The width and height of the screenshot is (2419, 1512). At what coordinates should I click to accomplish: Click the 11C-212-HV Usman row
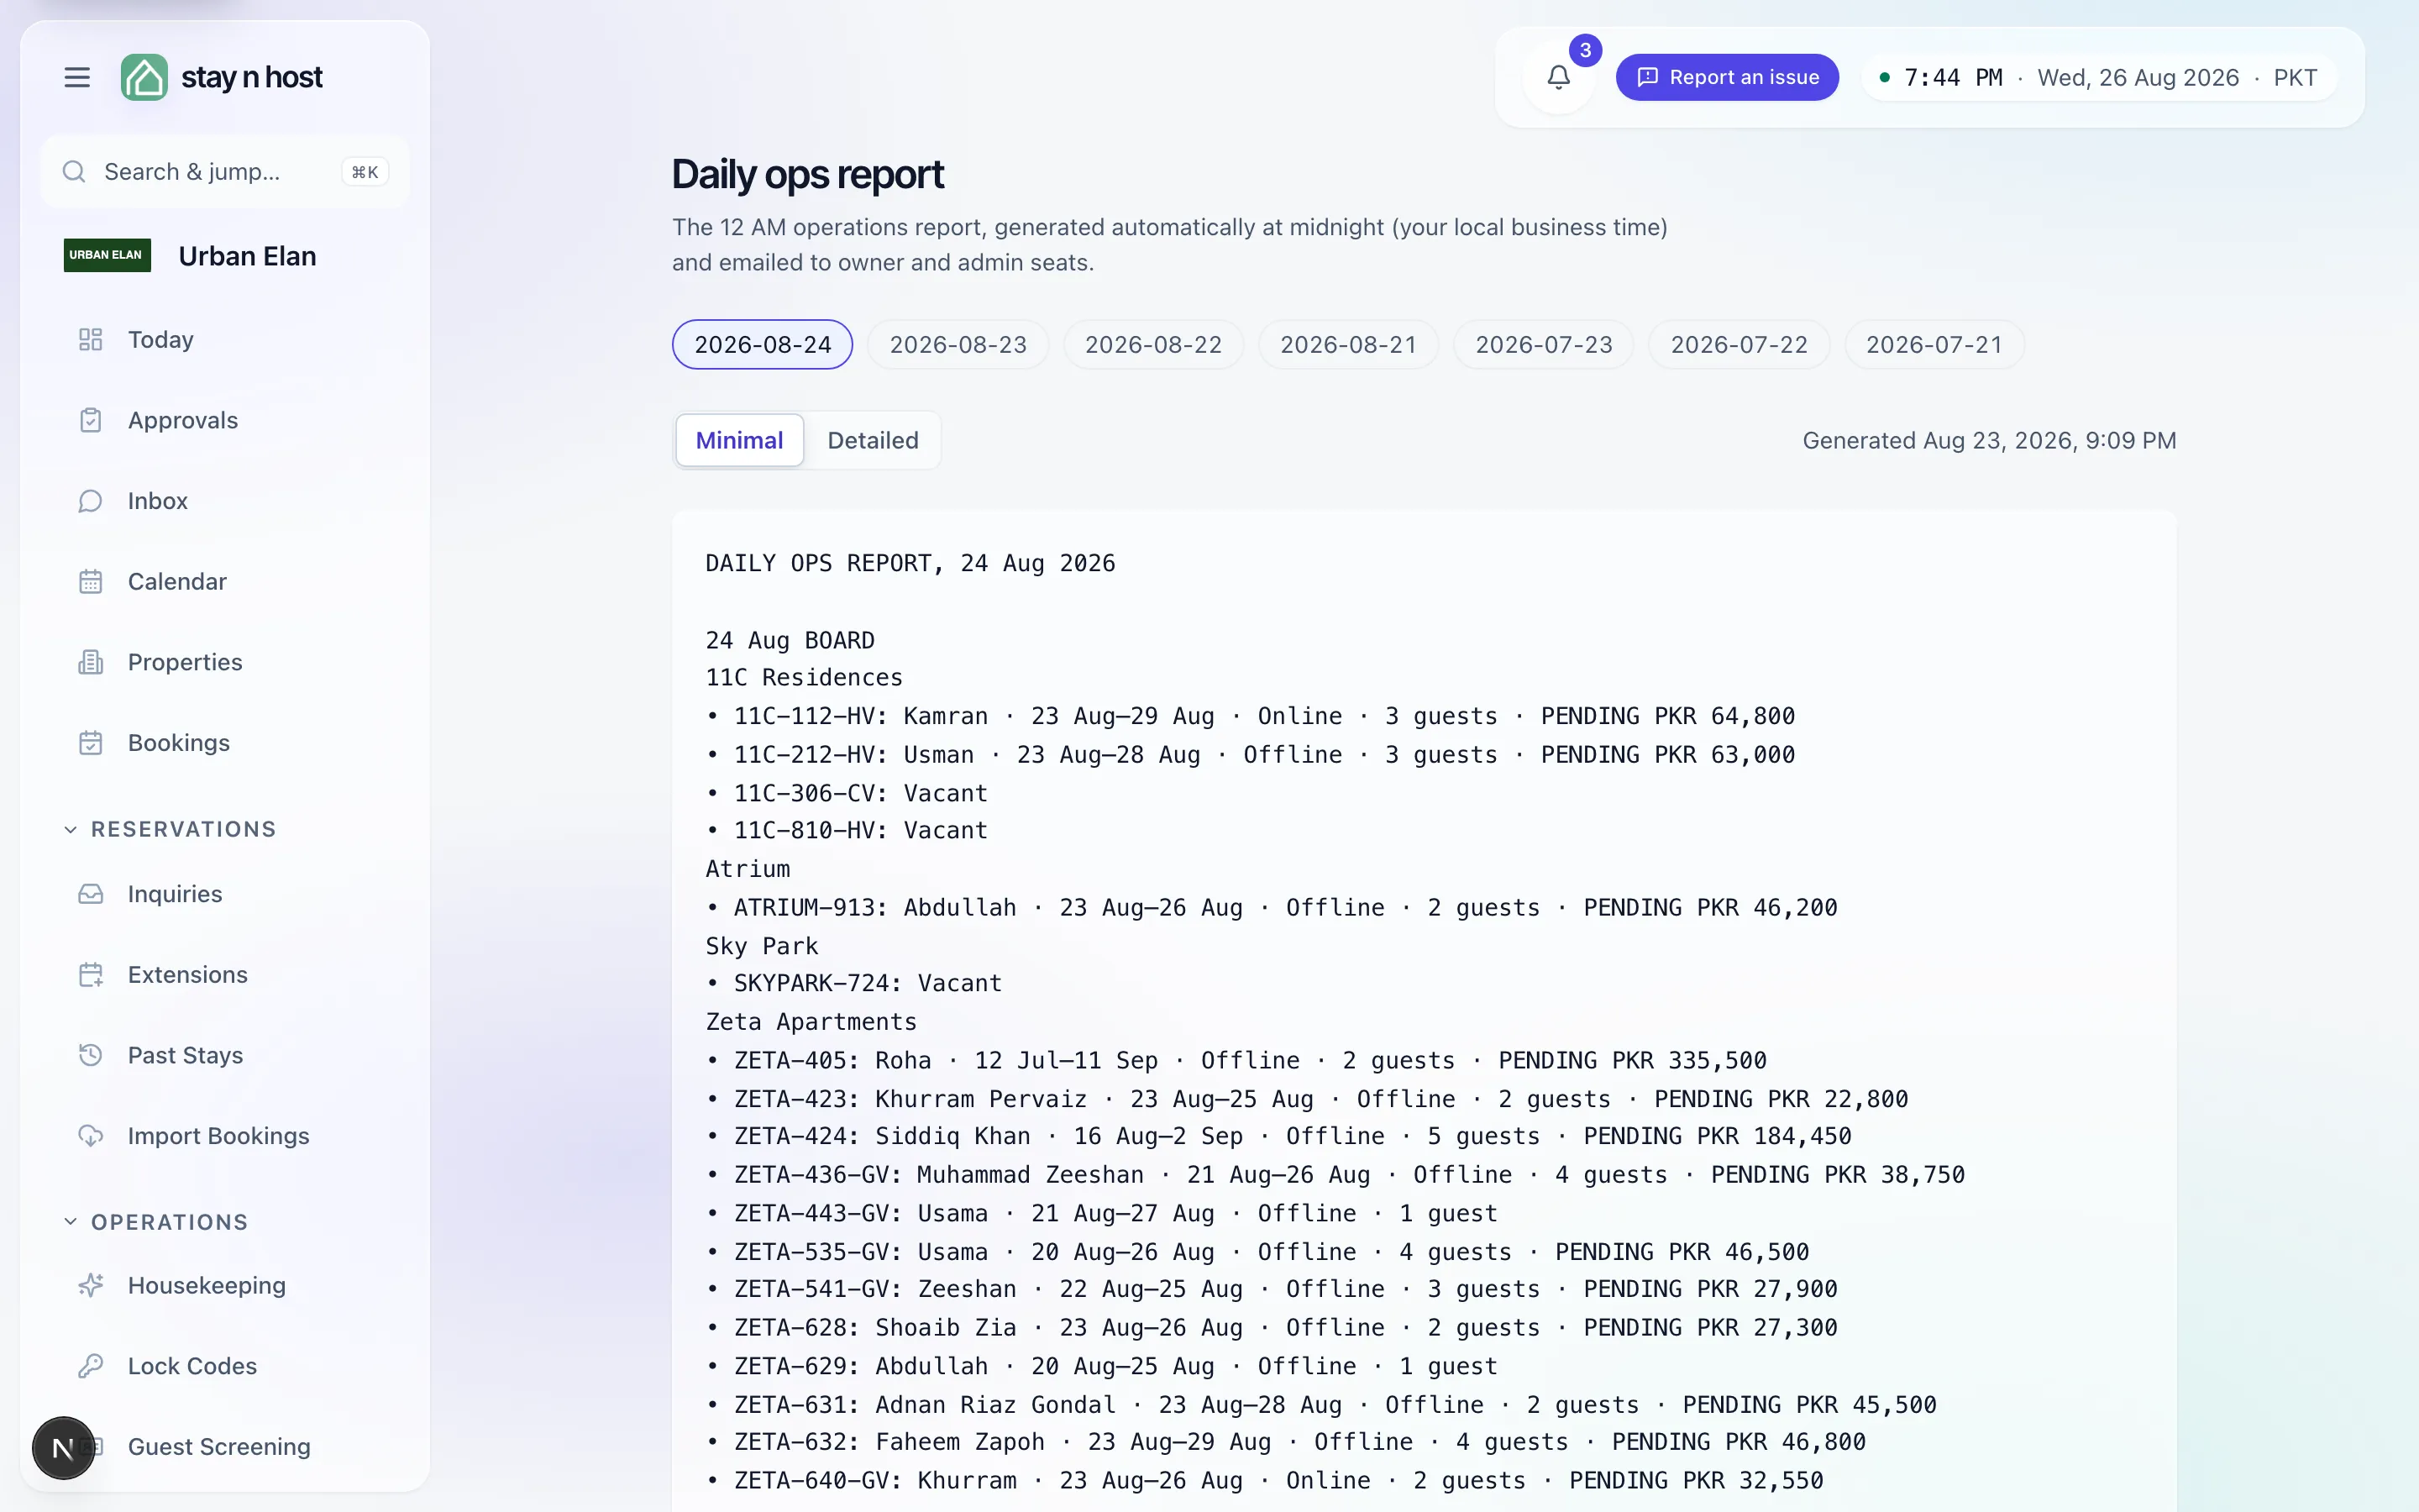1251,755
